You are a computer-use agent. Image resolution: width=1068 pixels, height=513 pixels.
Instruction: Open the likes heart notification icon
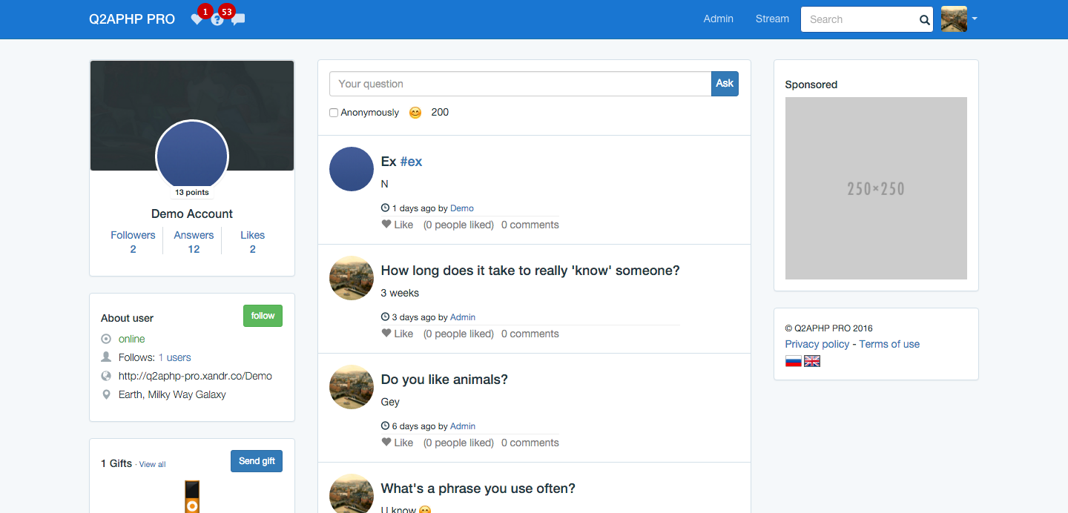197,20
